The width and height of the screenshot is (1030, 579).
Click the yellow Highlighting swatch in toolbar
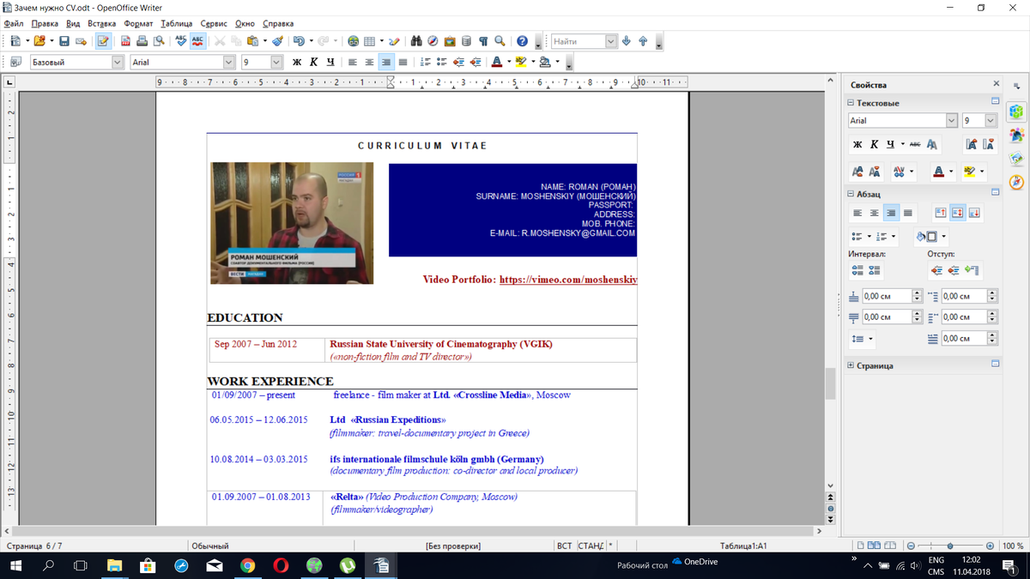pos(521,62)
